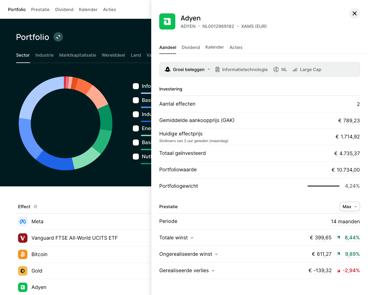Expand the Totale winst chevron
The height and width of the screenshot is (295, 368).
click(x=192, y=238)
